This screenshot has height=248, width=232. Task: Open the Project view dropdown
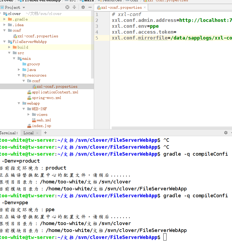click(x=24, y=7)
